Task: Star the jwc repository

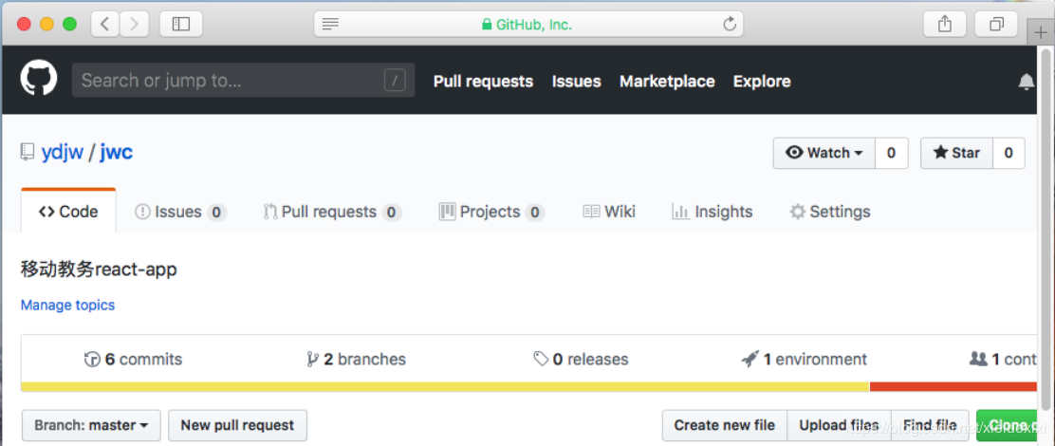Action: [x=956, y=153]
